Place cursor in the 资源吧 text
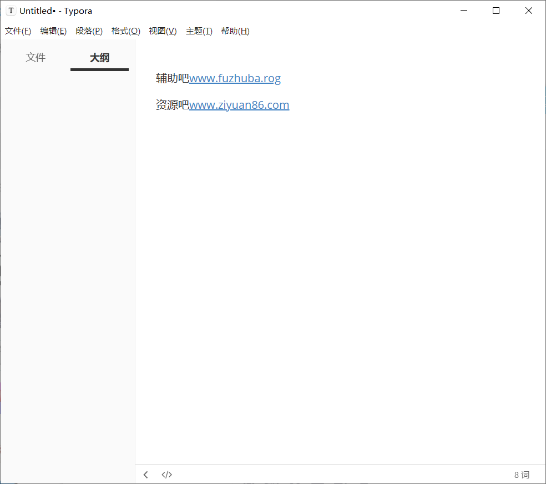This screenshot has height=484, width=546. coord(172,105)
